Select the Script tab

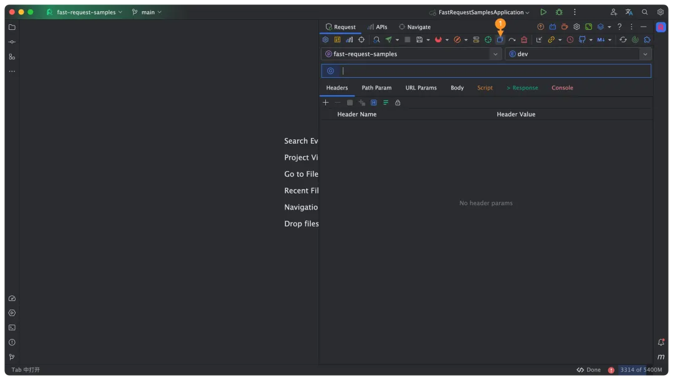click(485, 88)
